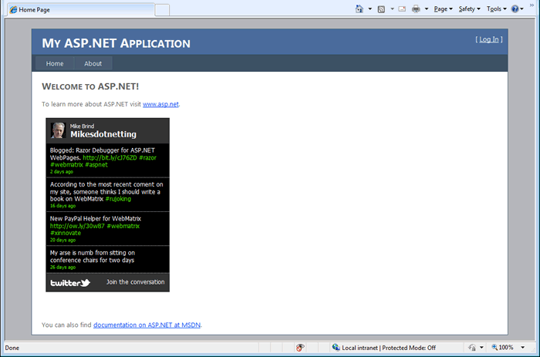The width and height of the screenshot is (540, 357).
Task: Click the Twitter logo in widget
Action: click(x=70, y=283)
